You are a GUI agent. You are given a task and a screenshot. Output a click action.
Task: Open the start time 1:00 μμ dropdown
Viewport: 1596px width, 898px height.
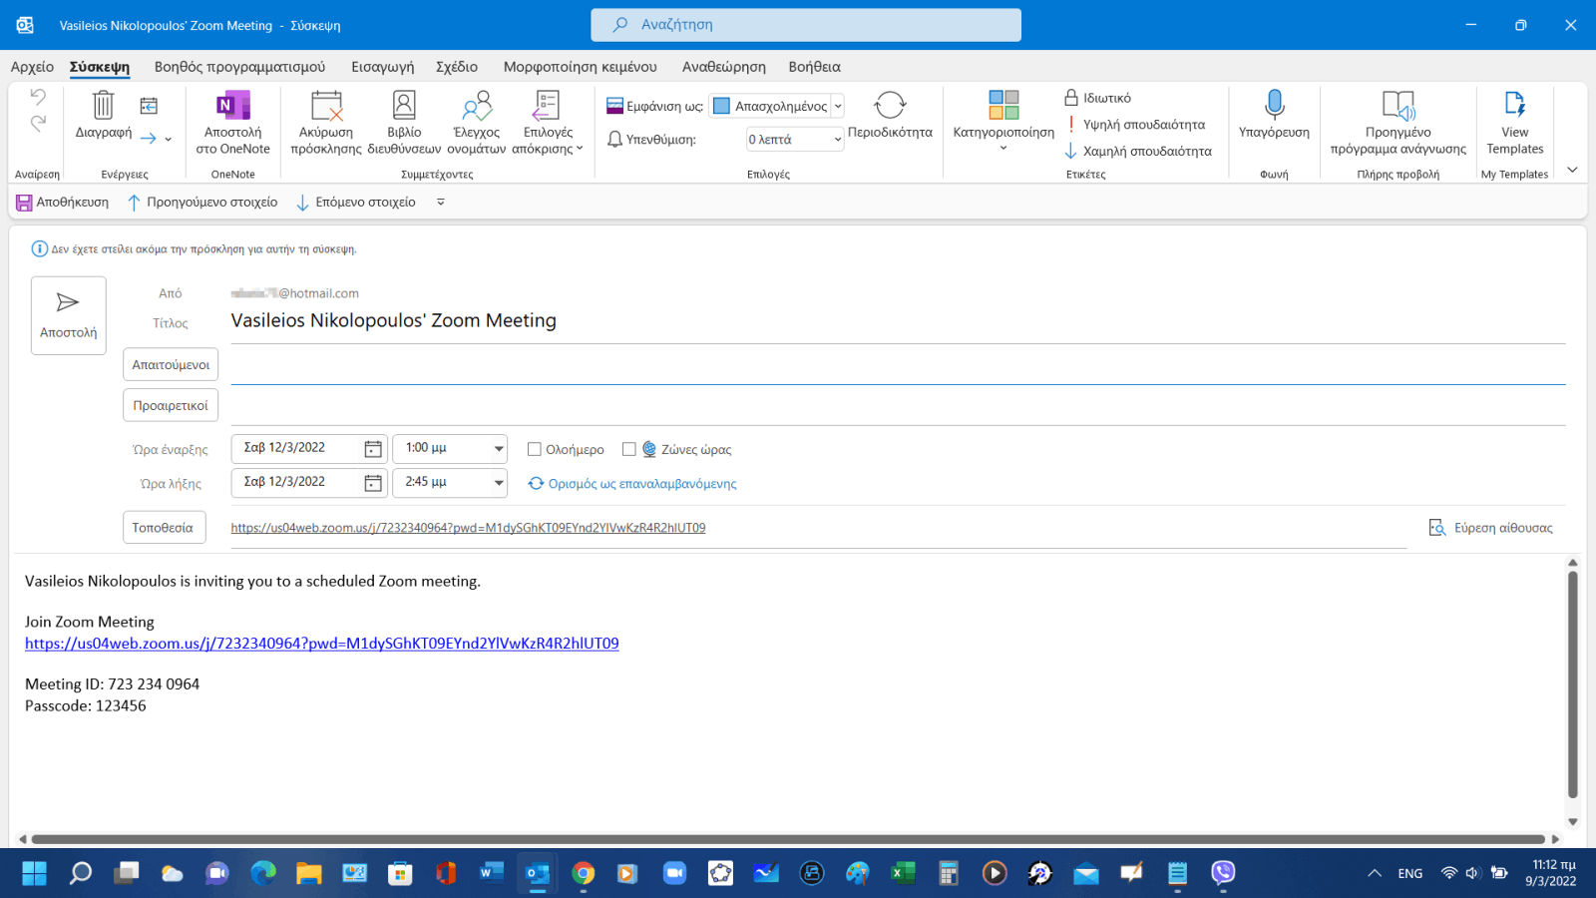click(499, 449)
